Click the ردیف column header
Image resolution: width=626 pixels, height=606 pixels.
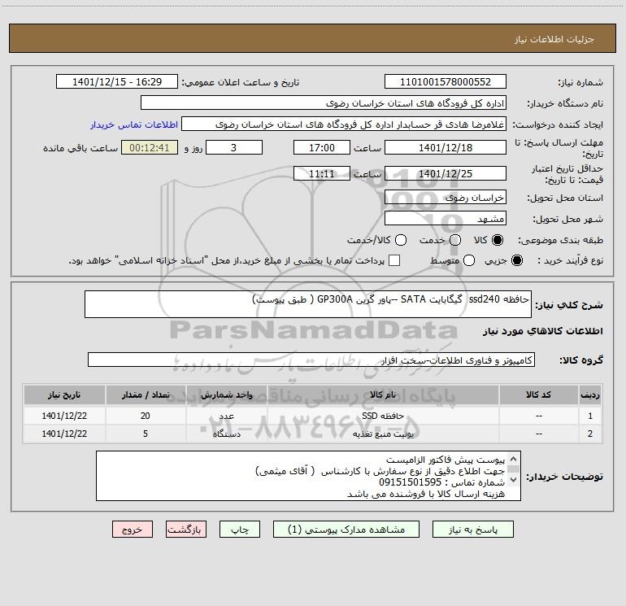tap(590, 395)
